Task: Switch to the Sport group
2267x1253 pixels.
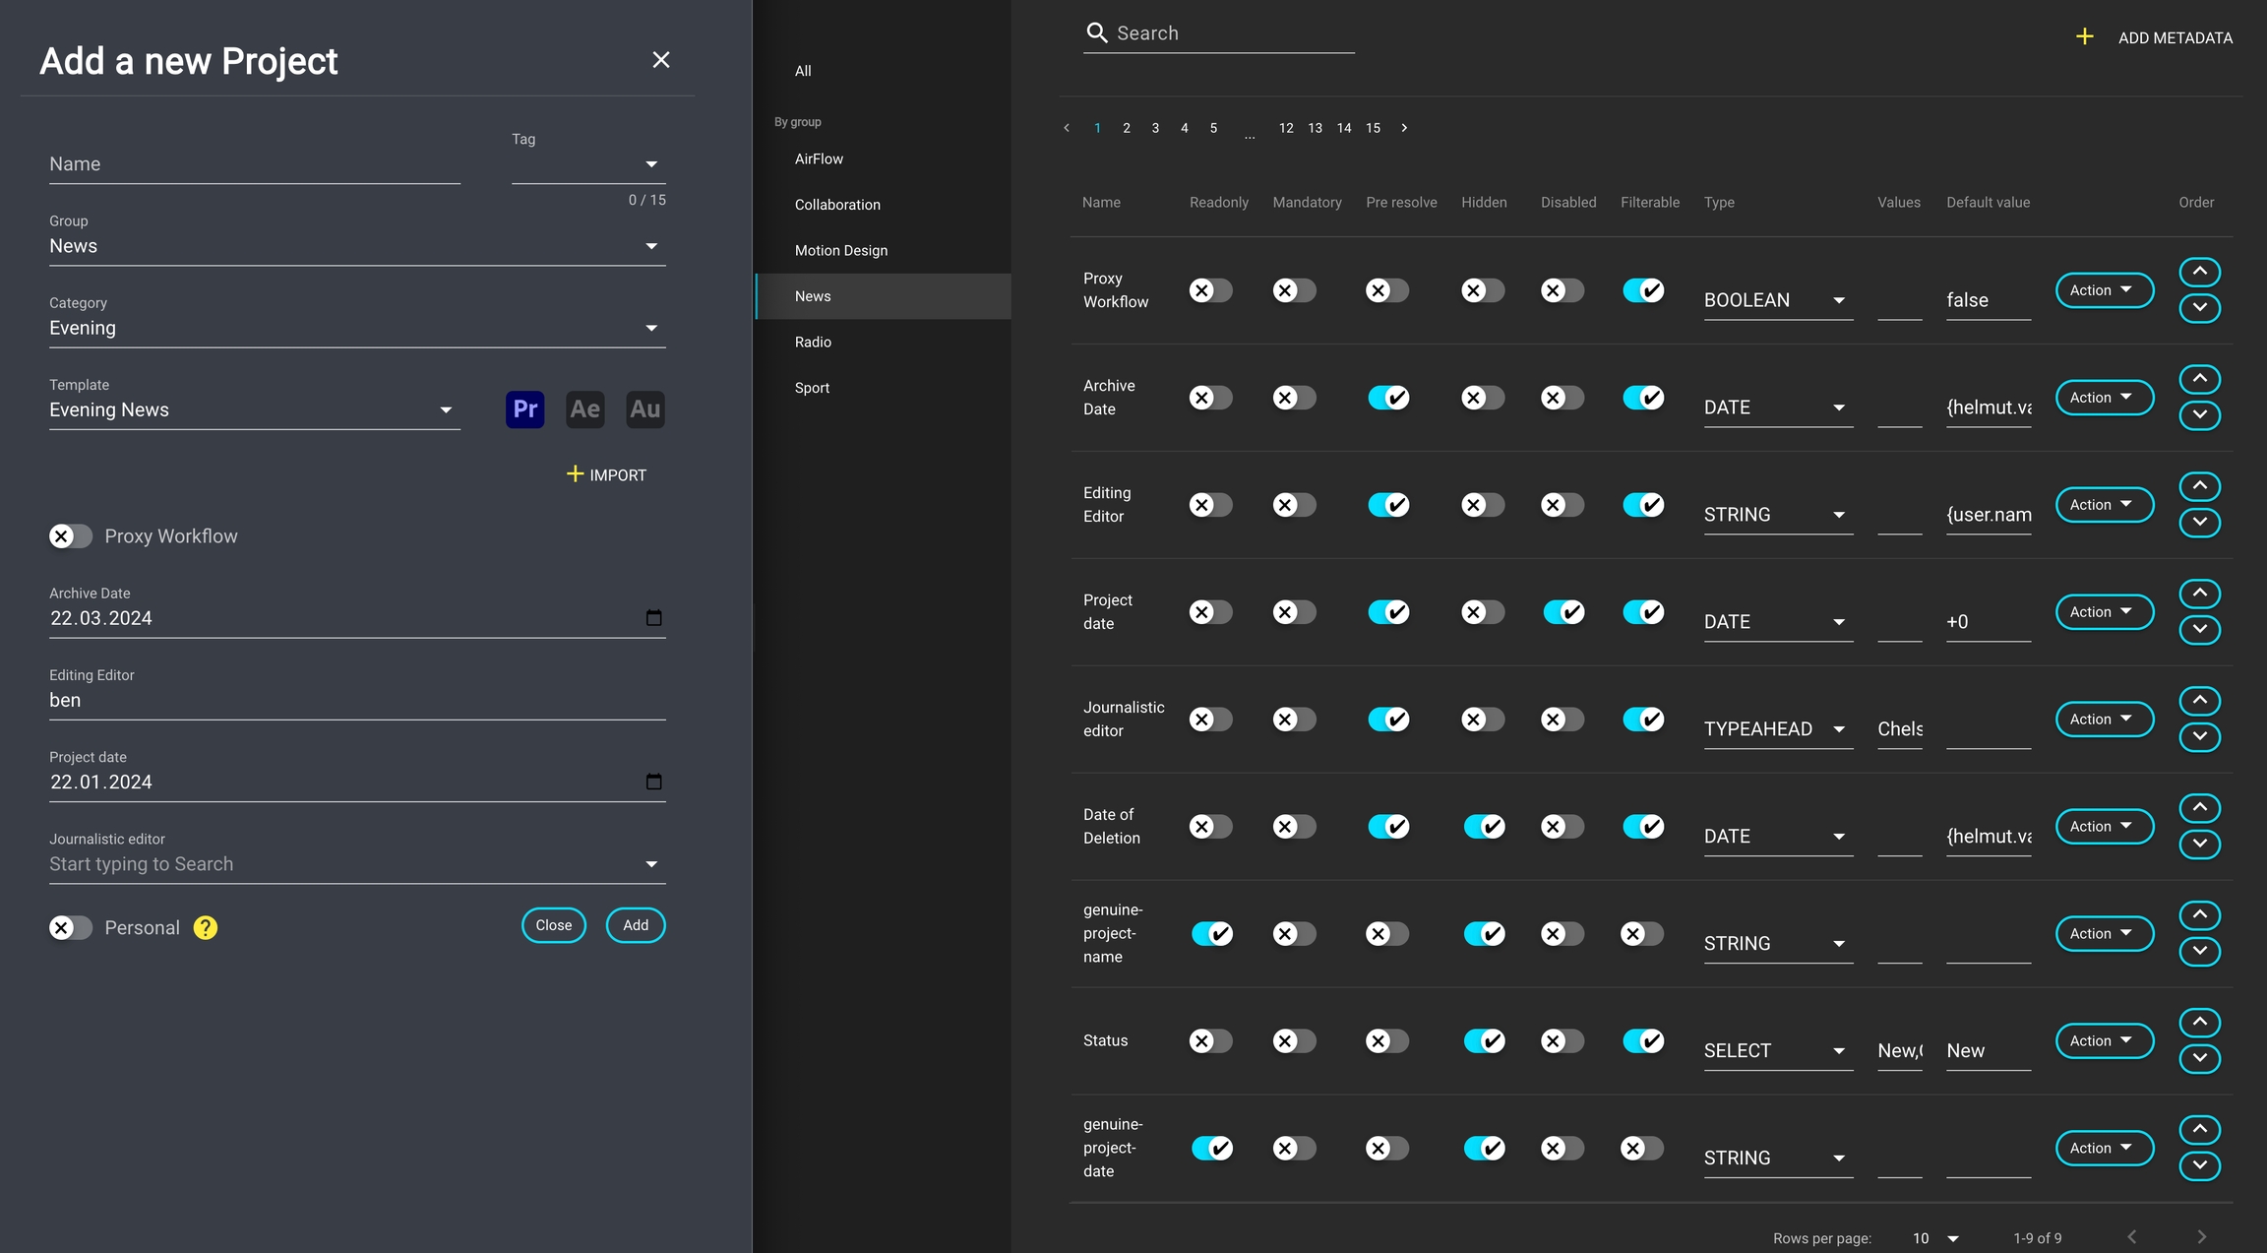Action: [812, 388]
